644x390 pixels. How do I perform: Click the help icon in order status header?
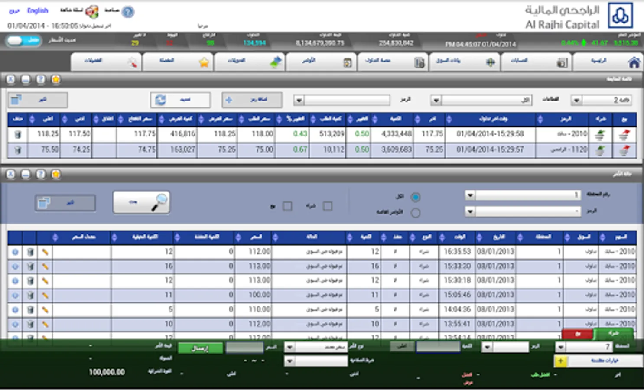point(41,174)
